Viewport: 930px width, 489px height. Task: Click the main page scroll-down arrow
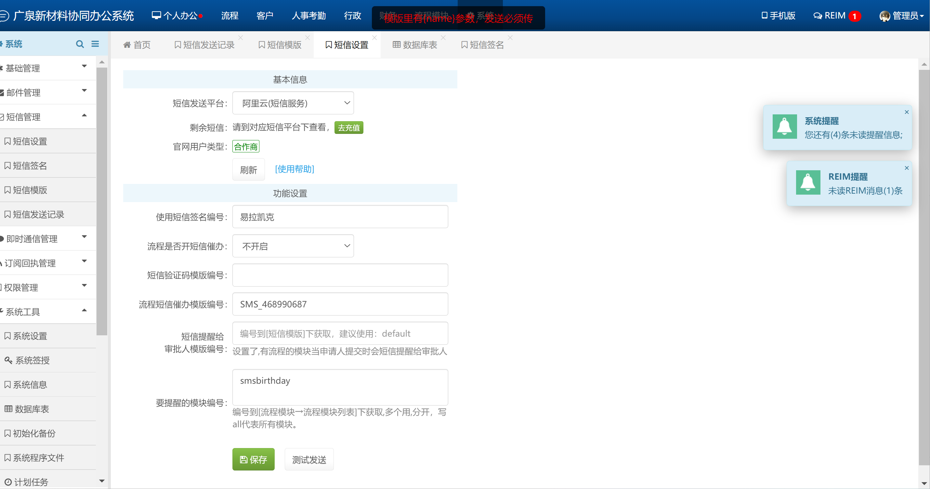click(x=924, y=483)
